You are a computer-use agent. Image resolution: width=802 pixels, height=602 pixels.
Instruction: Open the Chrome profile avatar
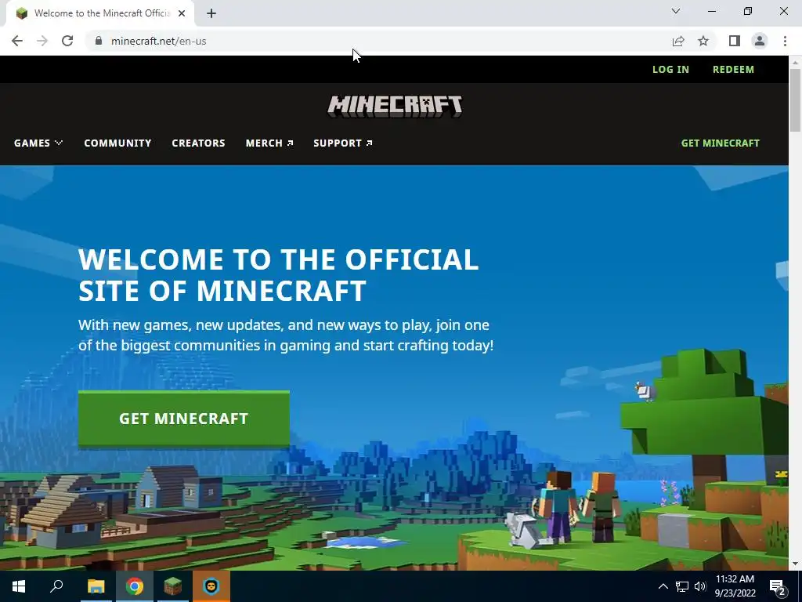pos(760,41)
